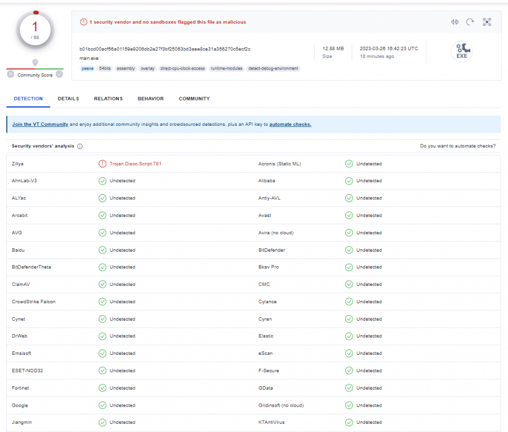Screen dimensions: 508x432
Task: Click the direct-cpu-clock-access tag
Action: 182,68
